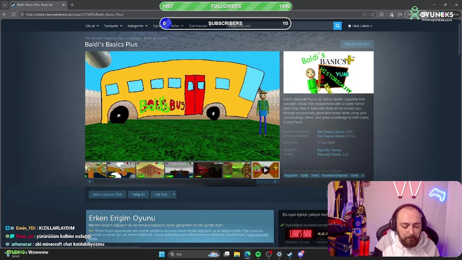The height and width of the screenshot is (260, 462).
Task: Select the video thumbnail with play icon
Action: click(265, 170)
